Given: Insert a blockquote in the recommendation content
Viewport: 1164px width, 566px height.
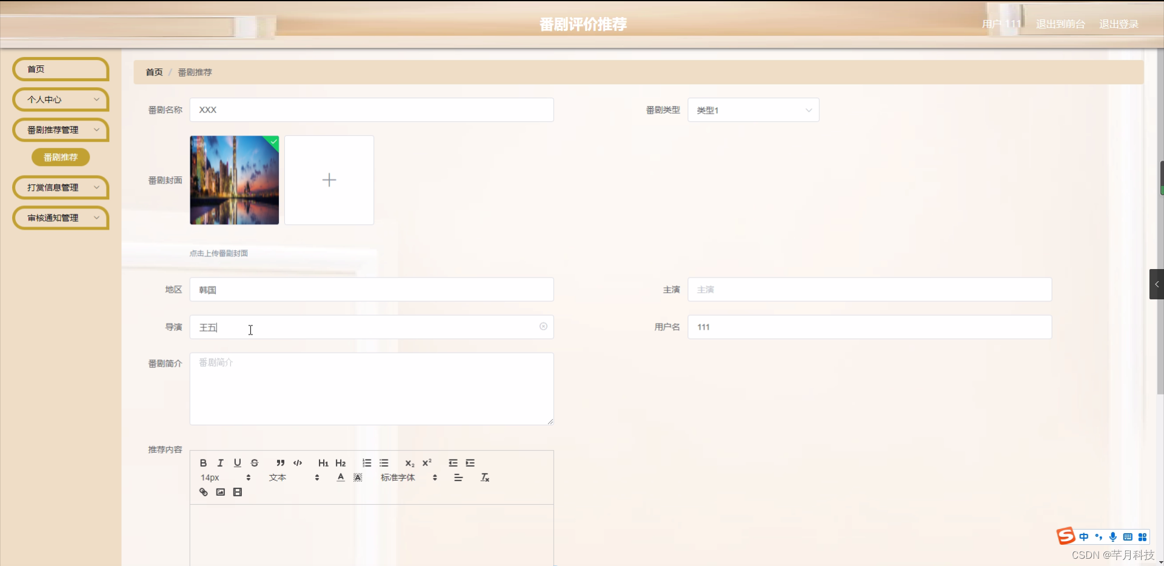Looking at the screenshot, I should pos(279,463).
